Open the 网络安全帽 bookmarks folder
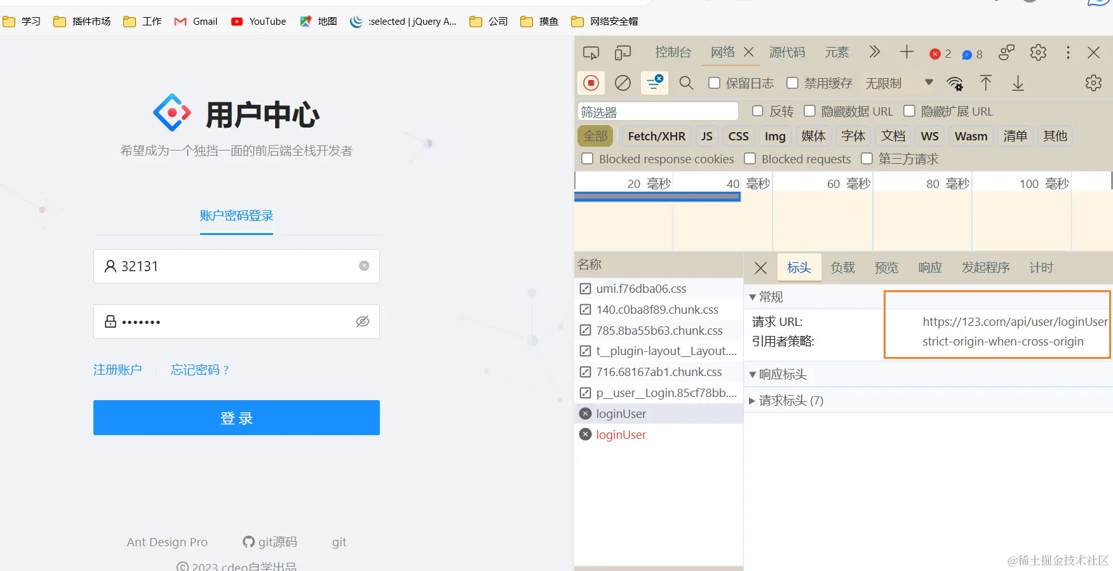Screen dimensions: 1113x571 tap(605, 22)
